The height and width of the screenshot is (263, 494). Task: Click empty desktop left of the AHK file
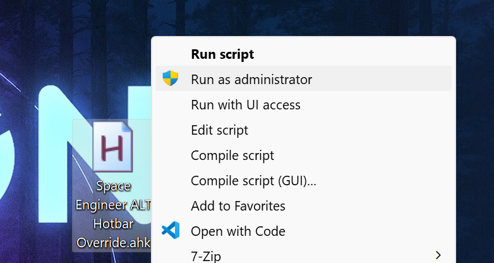click(32, 190)
